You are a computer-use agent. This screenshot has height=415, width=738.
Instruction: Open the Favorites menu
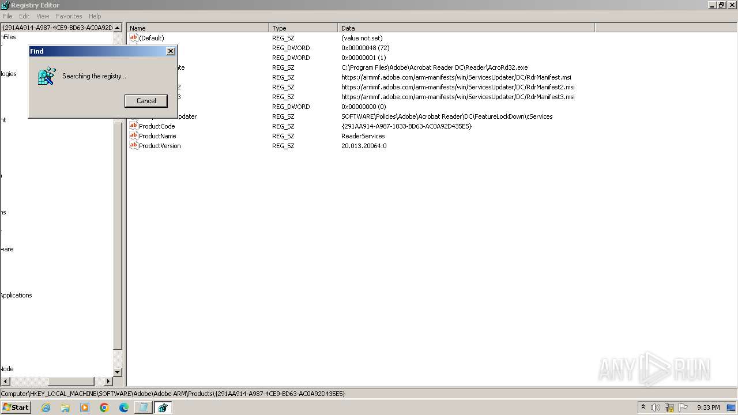pos(69,16)
